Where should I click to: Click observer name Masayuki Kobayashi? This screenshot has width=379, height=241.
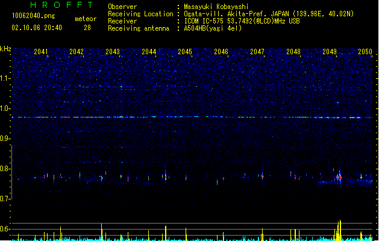coord(216,7)
